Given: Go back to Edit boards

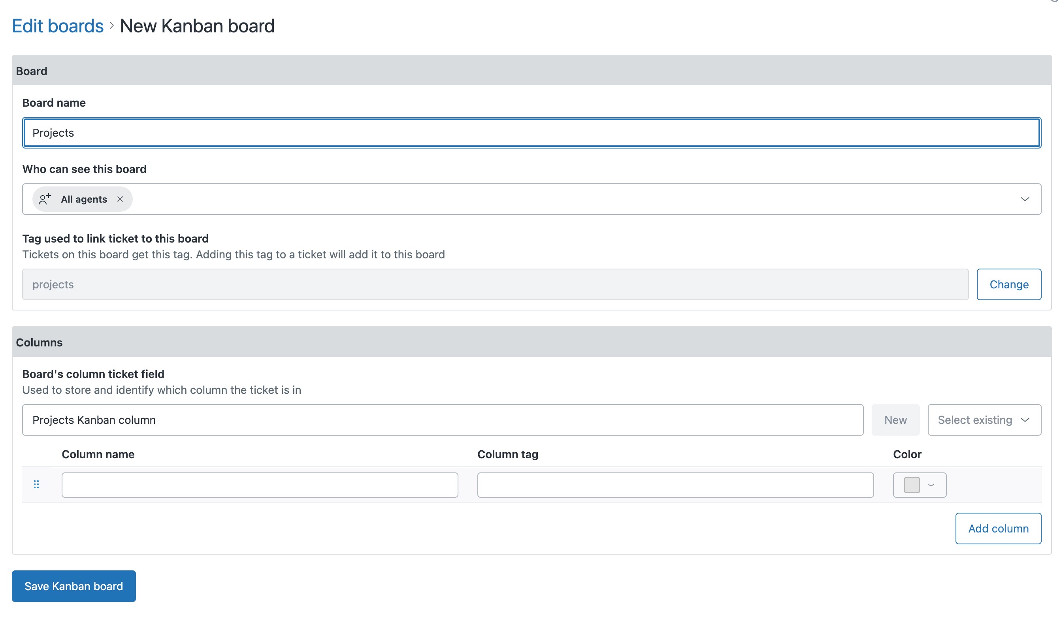Looking at the screenshot, I should [x=58, y=26].
